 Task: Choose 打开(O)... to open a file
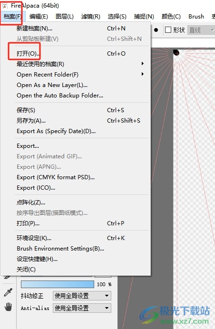pos(76,54)
